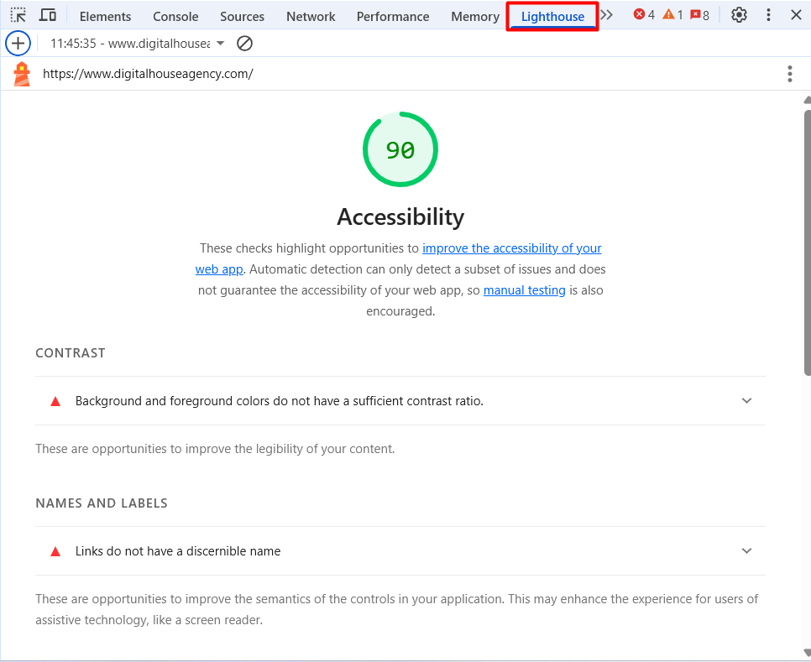The height and width of the screenshot is (662, 811).
Task: Click the orange warning count badge
Action: 672,15
